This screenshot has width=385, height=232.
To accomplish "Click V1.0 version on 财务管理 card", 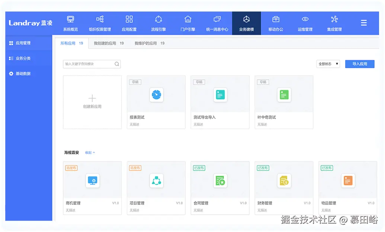I will pos(307,203).
